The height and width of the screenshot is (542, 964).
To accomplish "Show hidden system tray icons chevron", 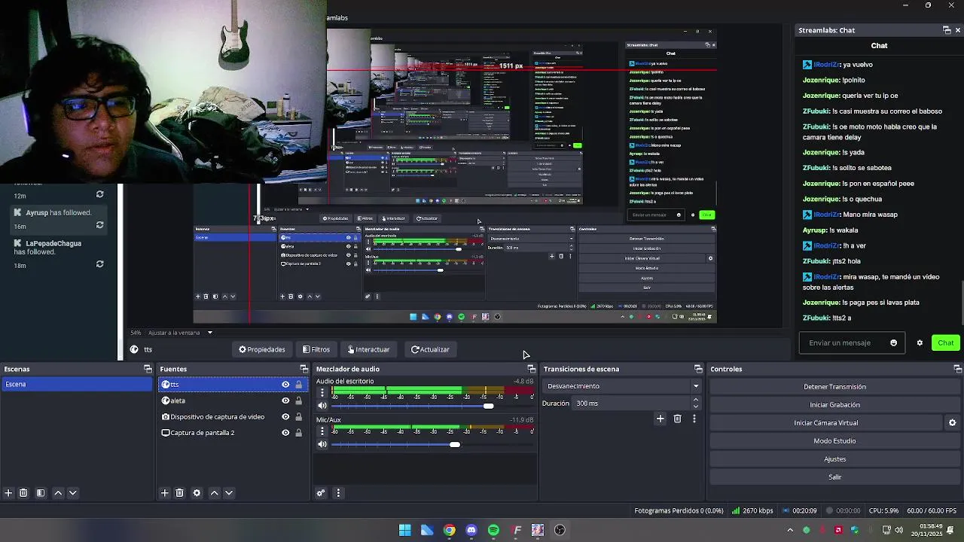I will (x=789, y=530).
